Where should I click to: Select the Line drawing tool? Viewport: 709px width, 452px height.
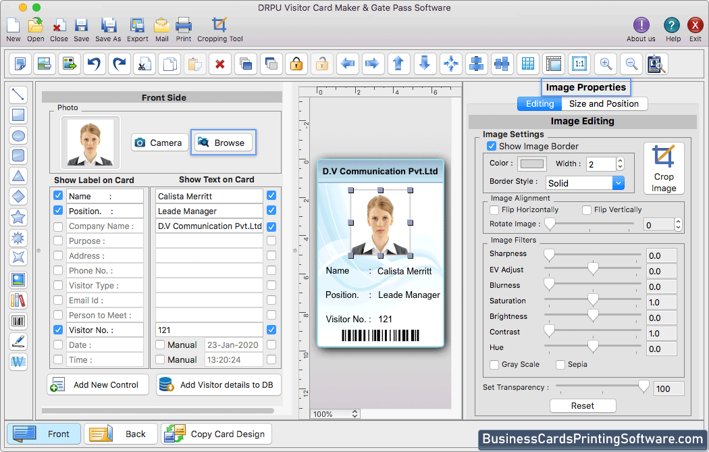pos(18,95)
